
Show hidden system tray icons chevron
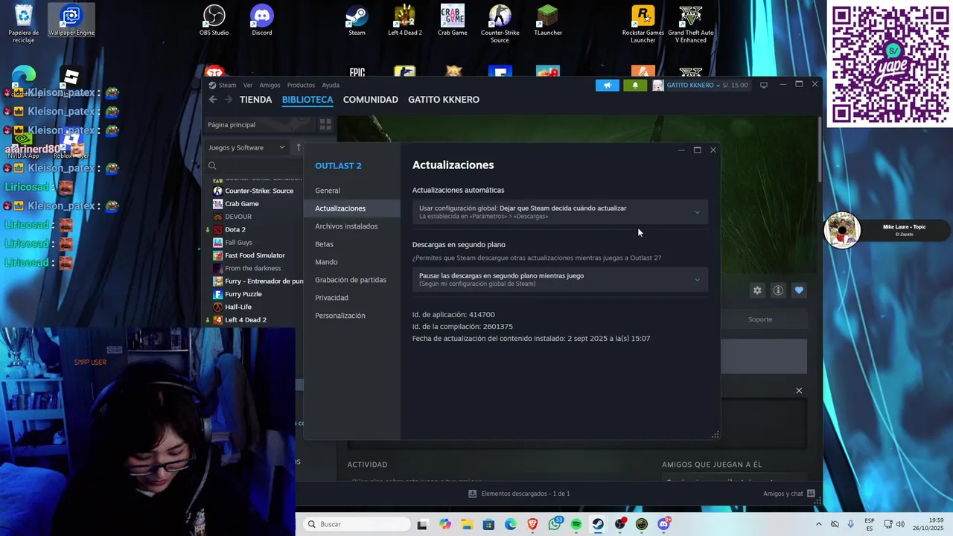(x=819, y=524)
